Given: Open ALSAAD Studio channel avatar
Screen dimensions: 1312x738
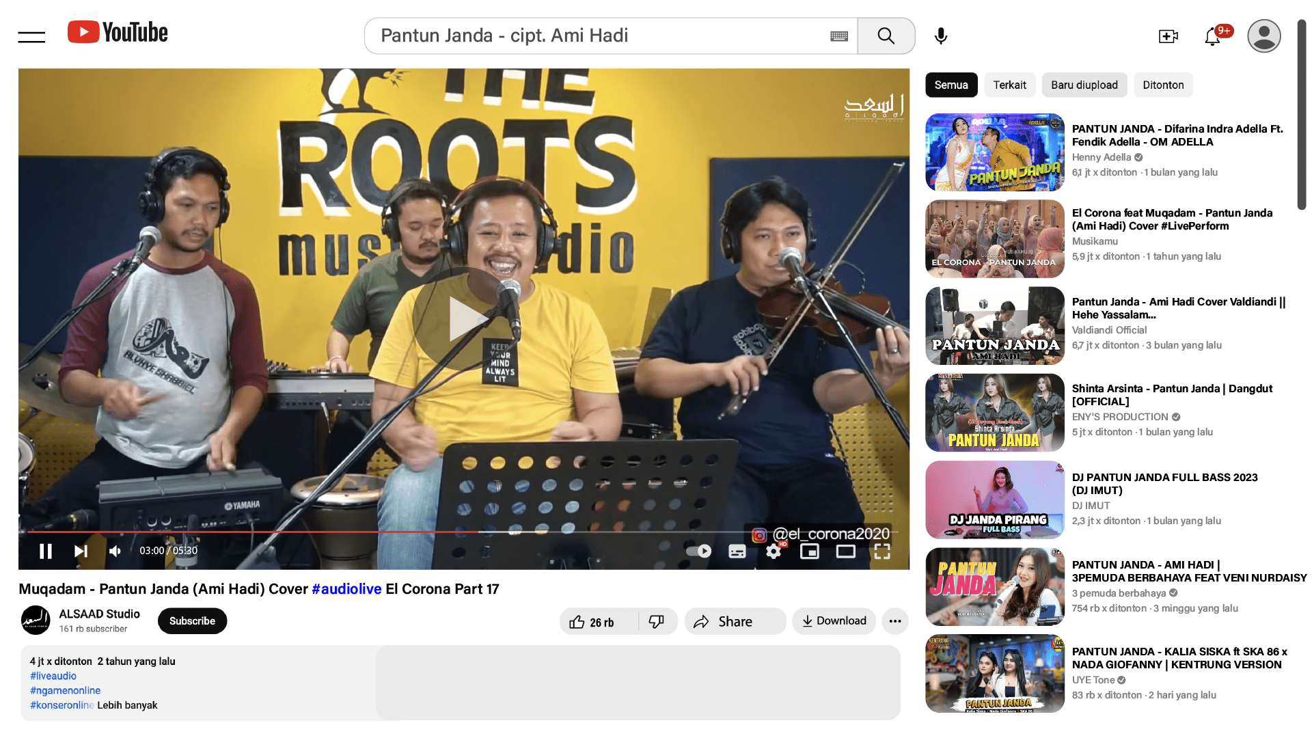Looking at the screenshot, I should [36, 620].
